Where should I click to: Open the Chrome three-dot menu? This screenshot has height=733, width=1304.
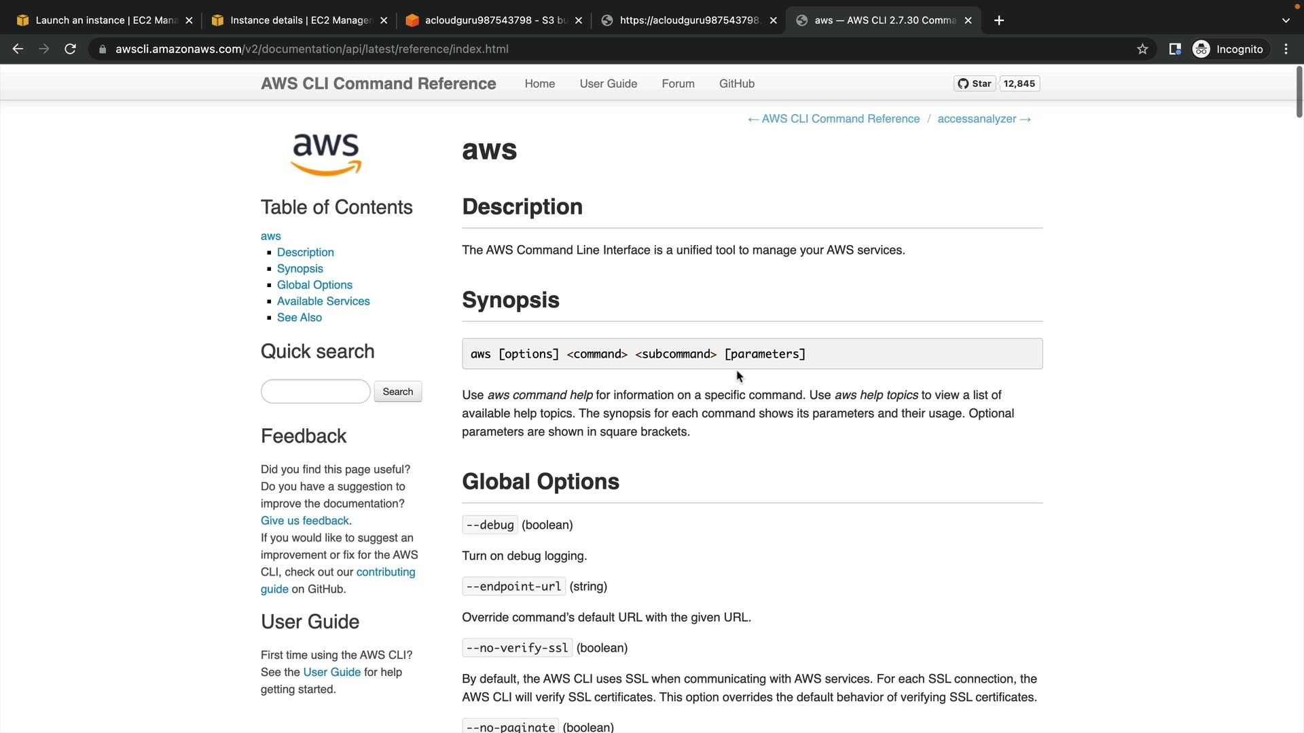[x=1286, y=49]
